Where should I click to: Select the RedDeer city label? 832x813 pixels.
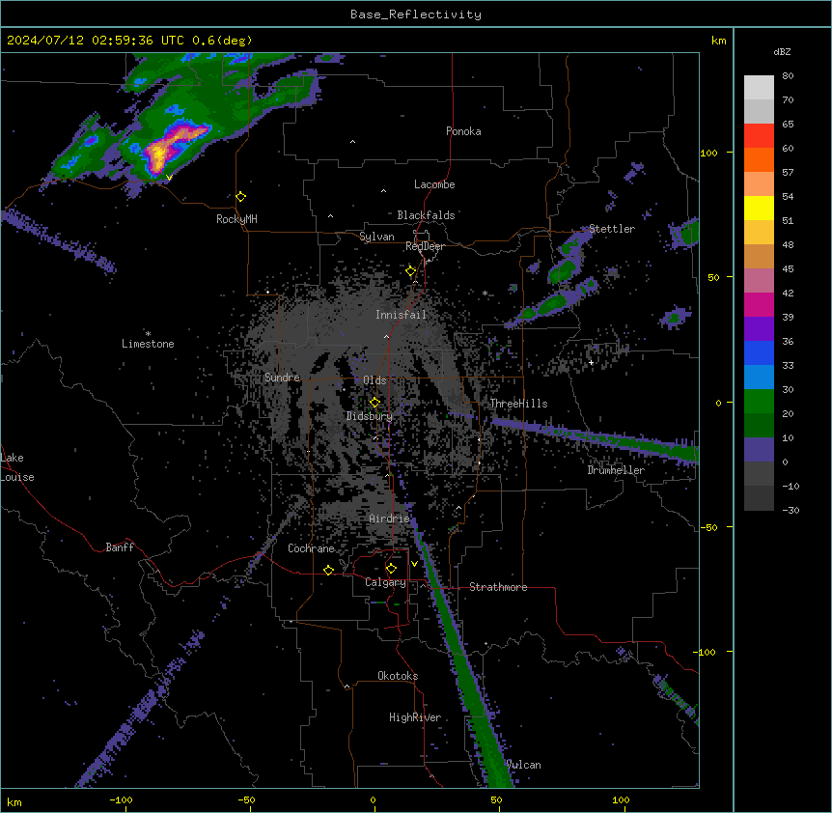click(x=425, y=246)
